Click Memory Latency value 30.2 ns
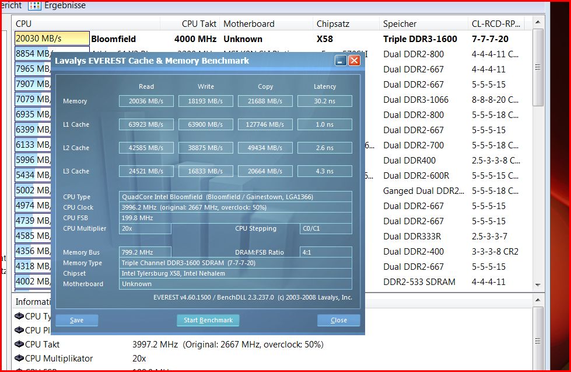This screenshot has width=571, height=372. [324, 101]
